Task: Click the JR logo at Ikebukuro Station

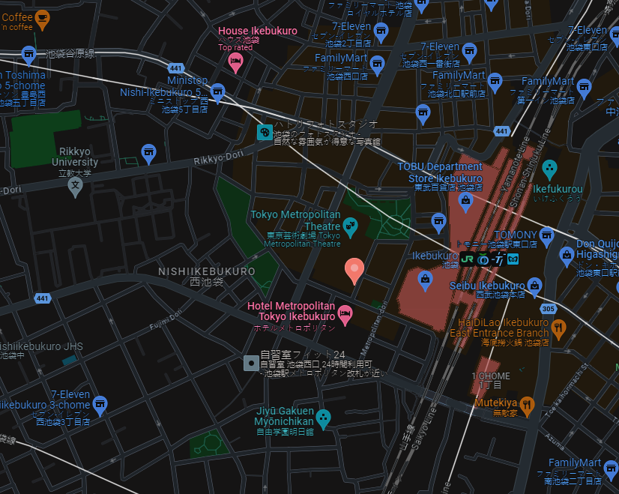Action: (467, 259)
